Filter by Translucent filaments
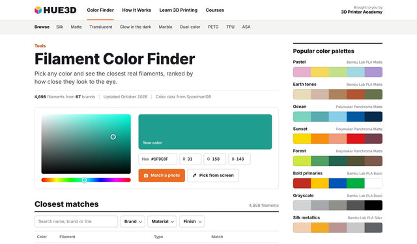Viewport: 417px width, 244px height. pyautogui.click(x=101, y=27)
